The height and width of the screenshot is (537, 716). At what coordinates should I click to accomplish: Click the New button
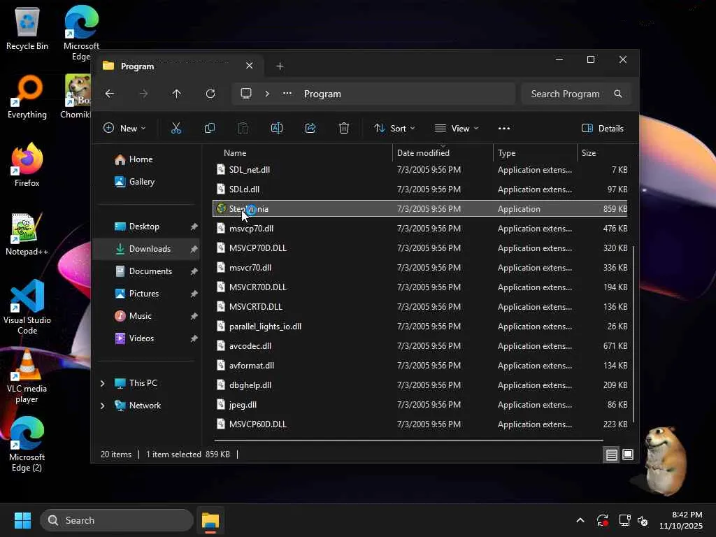point(124,128)
